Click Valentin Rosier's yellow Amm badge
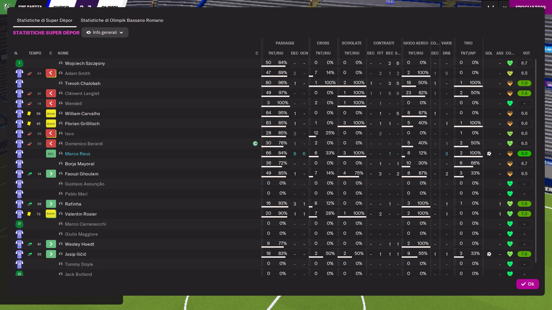This screenshot has width=552, height=310. [51, 214]
